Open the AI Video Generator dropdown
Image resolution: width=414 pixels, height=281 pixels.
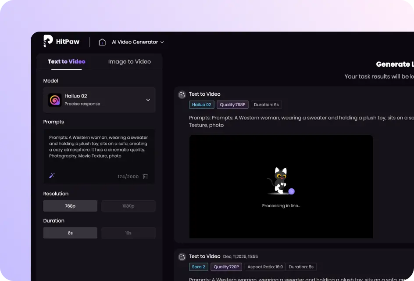pos(138,42)
